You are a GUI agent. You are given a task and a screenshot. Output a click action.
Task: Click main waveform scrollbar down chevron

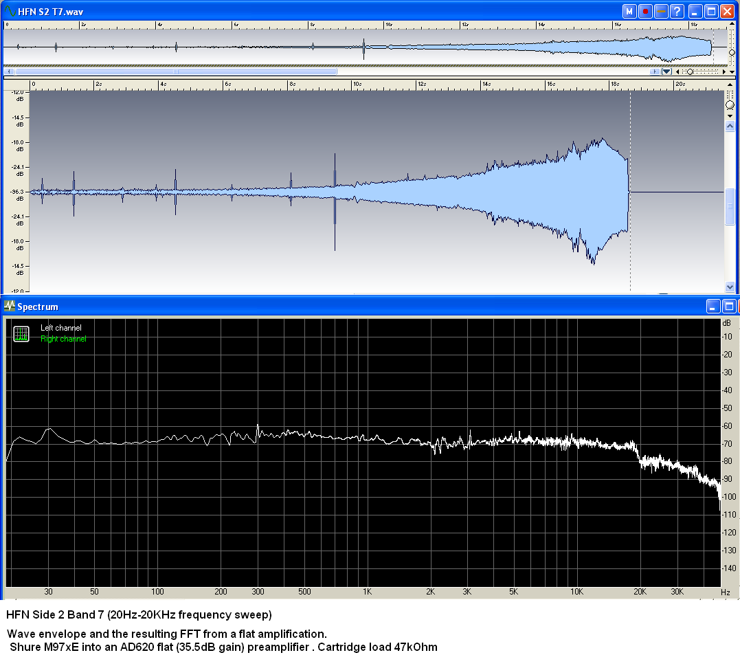[730, 287]
